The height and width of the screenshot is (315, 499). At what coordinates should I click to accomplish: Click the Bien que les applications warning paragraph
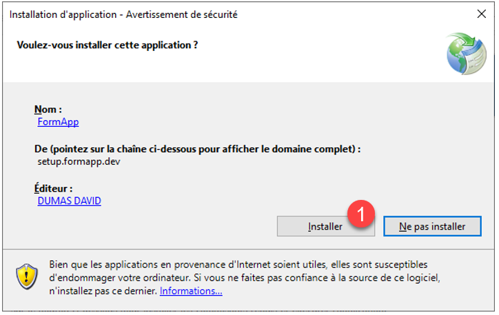(x=245, y=278)
